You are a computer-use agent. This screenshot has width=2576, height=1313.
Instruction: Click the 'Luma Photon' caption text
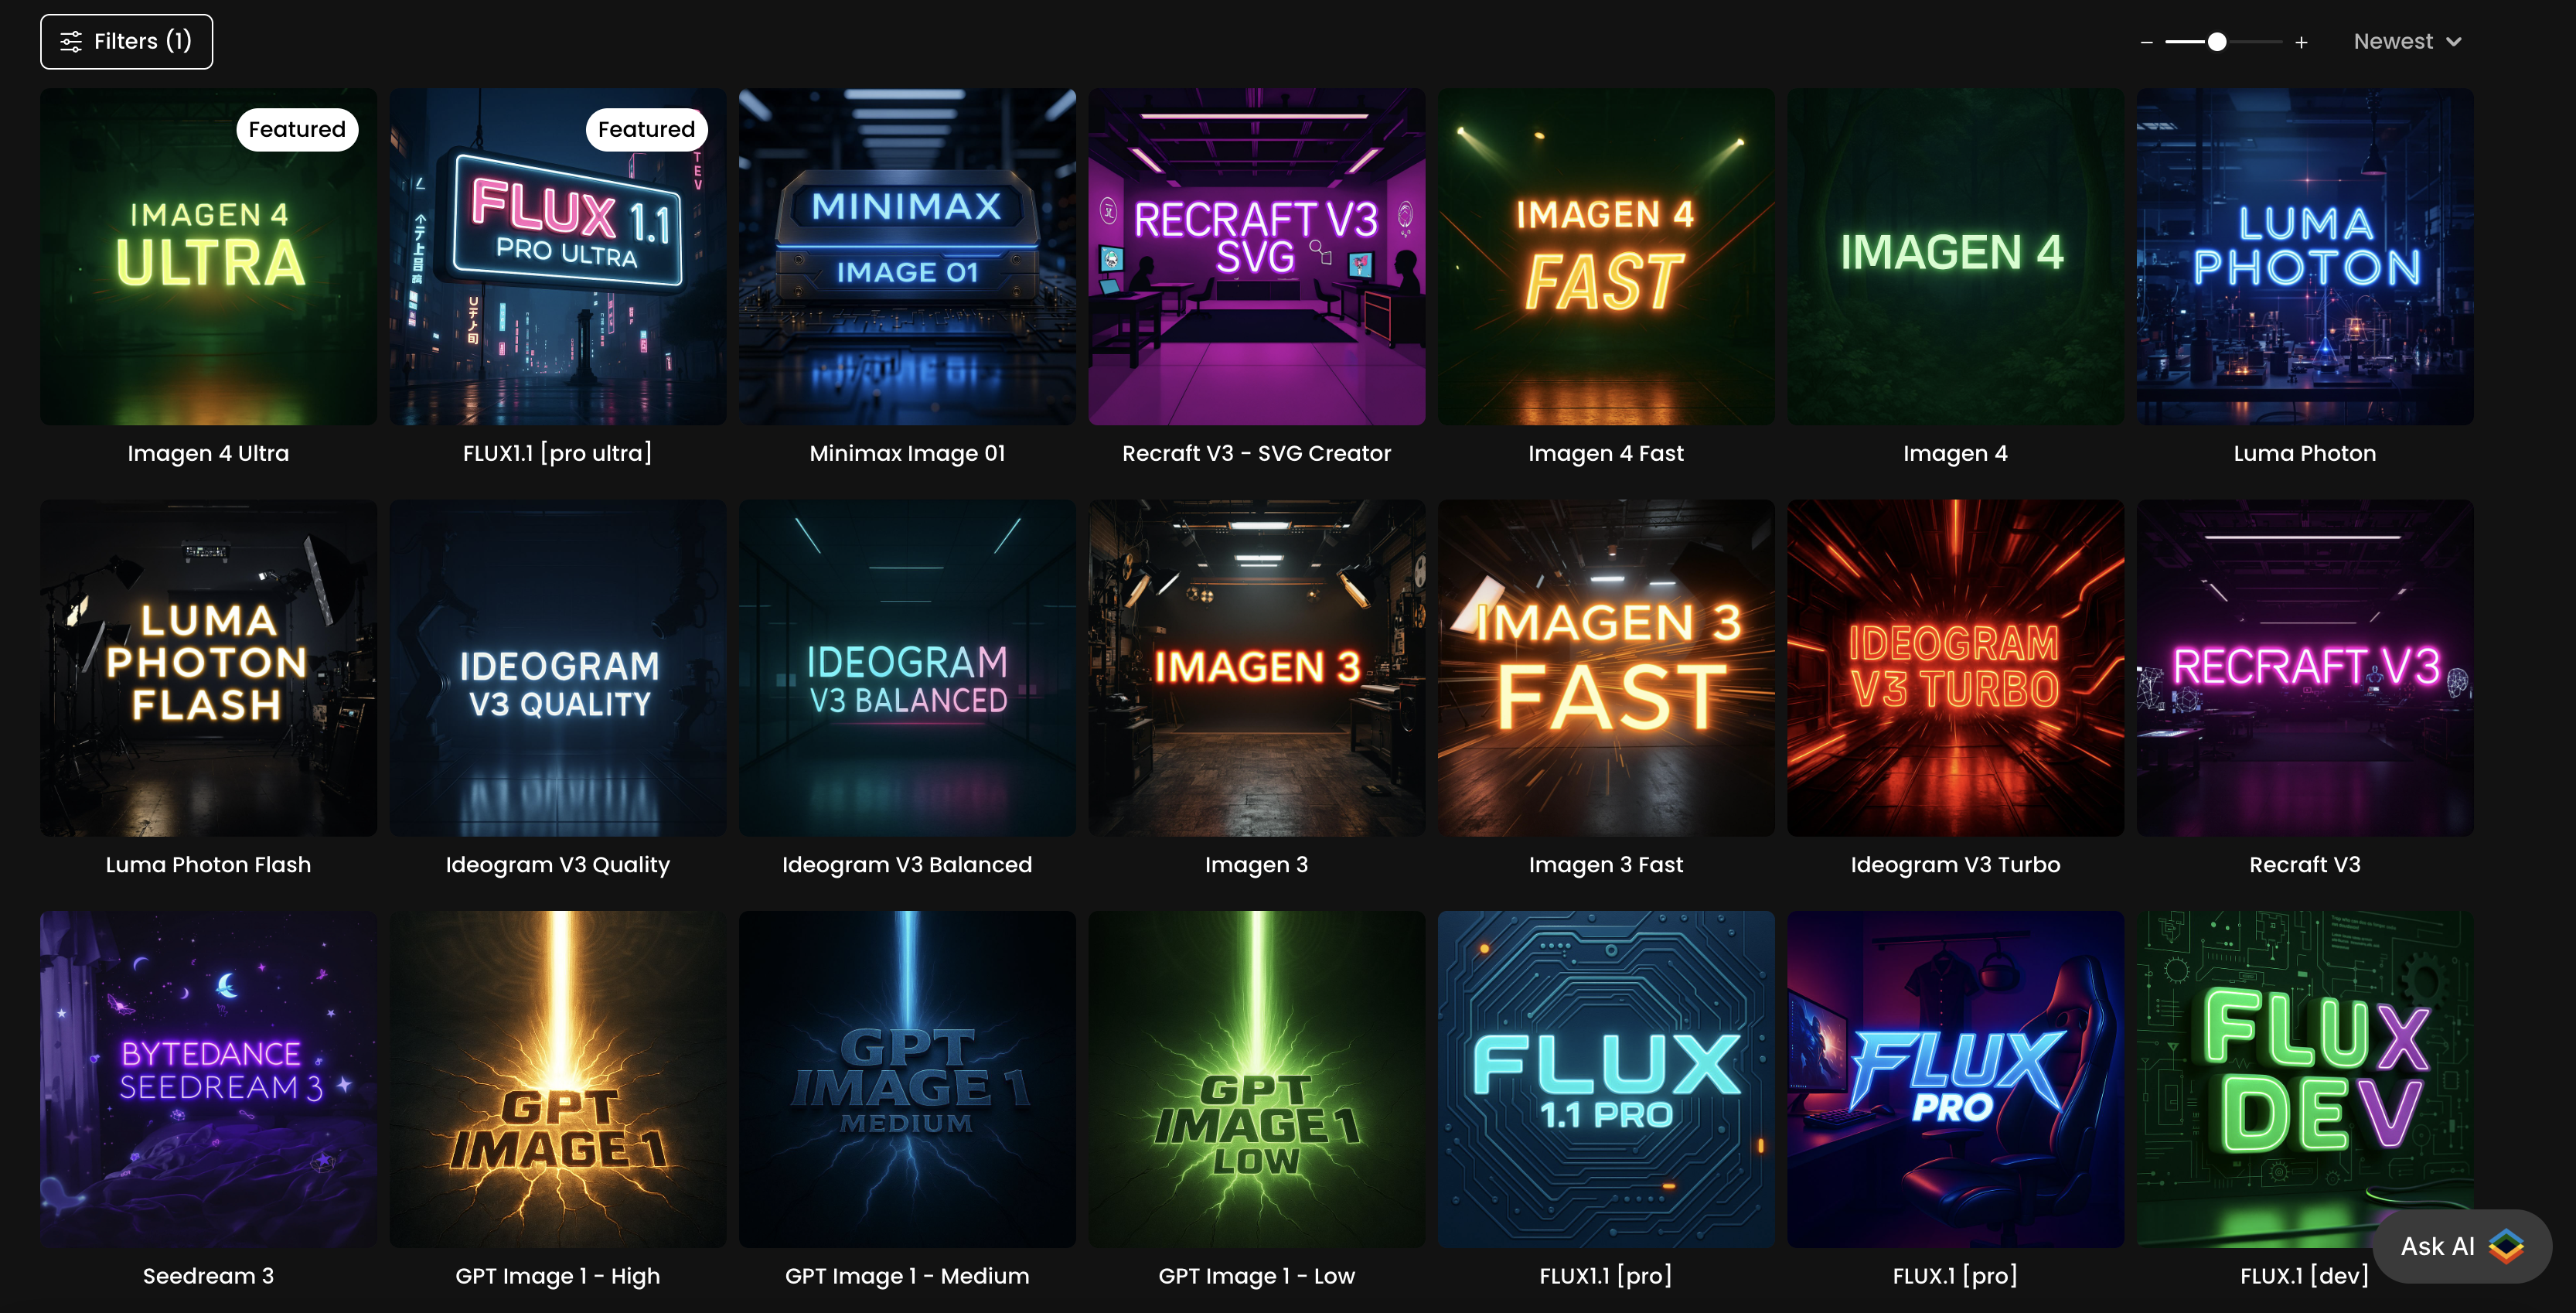pyautogui.click(x=2305, y=454)
